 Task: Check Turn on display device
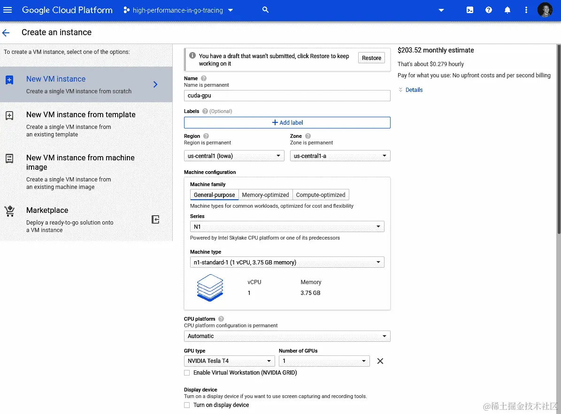click(x=187, y=405)
